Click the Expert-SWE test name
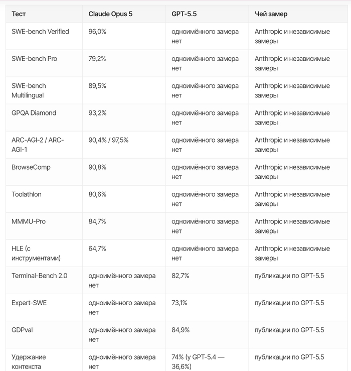The image size is (351, 371). (29, 303)
